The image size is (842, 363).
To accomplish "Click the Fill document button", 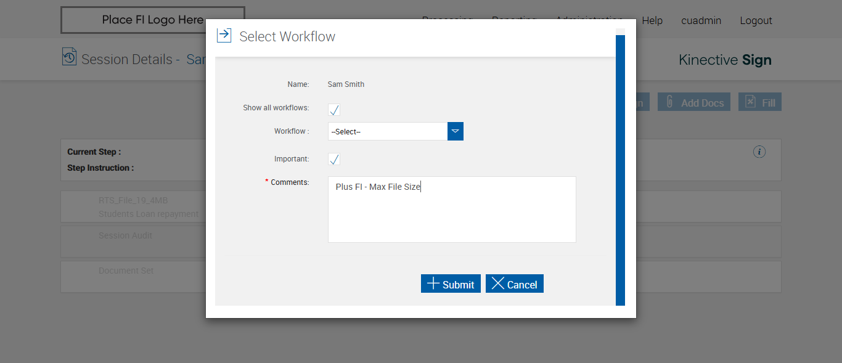I will tap(759, 102).
